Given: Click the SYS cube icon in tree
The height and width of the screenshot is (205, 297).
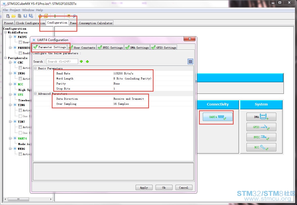Looking at the screenshot, I should click(x=15, y=95).
